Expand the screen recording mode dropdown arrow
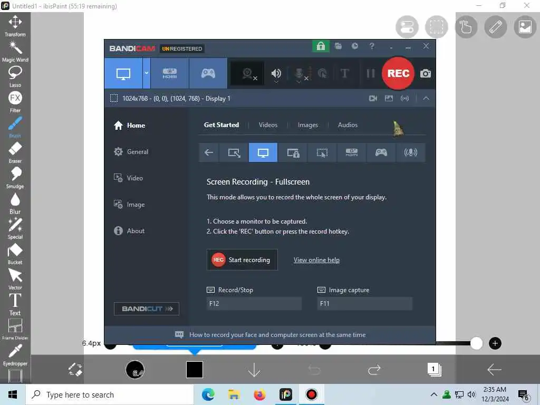Screen dimensions: 540x405 click(x=147, y=73)
